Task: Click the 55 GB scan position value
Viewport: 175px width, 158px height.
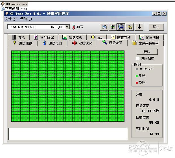Action: [x=154, y=123]
